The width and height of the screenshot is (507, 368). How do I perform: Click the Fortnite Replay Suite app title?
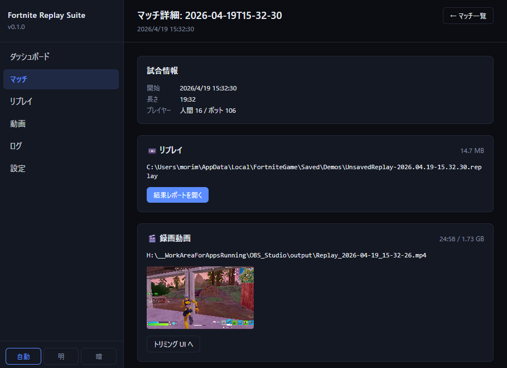pos(46,15)
